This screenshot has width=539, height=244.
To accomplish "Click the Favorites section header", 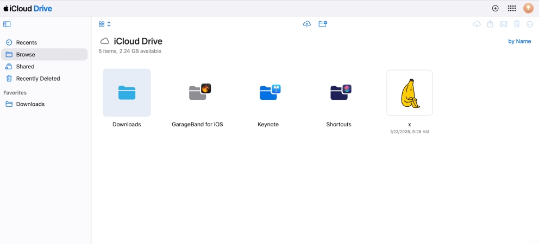I will point(15,93).
